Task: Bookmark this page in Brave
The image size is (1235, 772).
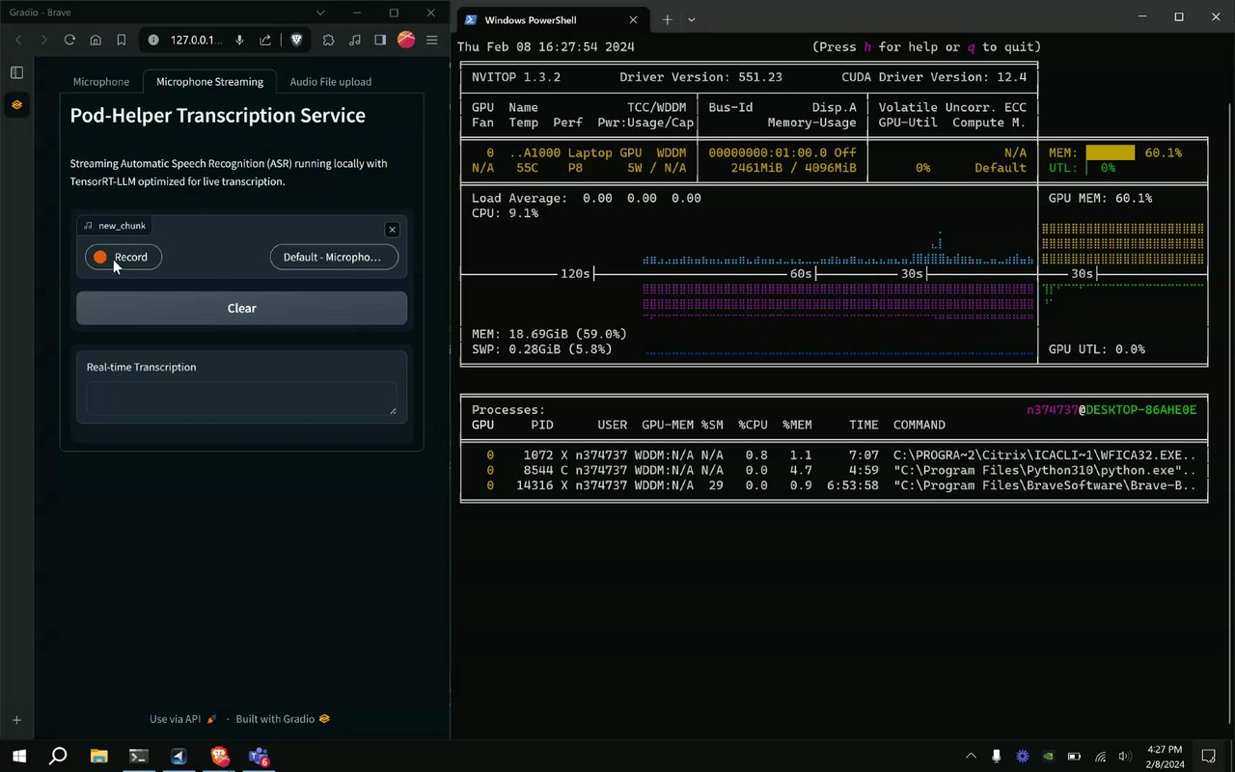Action: pos(122,41)
